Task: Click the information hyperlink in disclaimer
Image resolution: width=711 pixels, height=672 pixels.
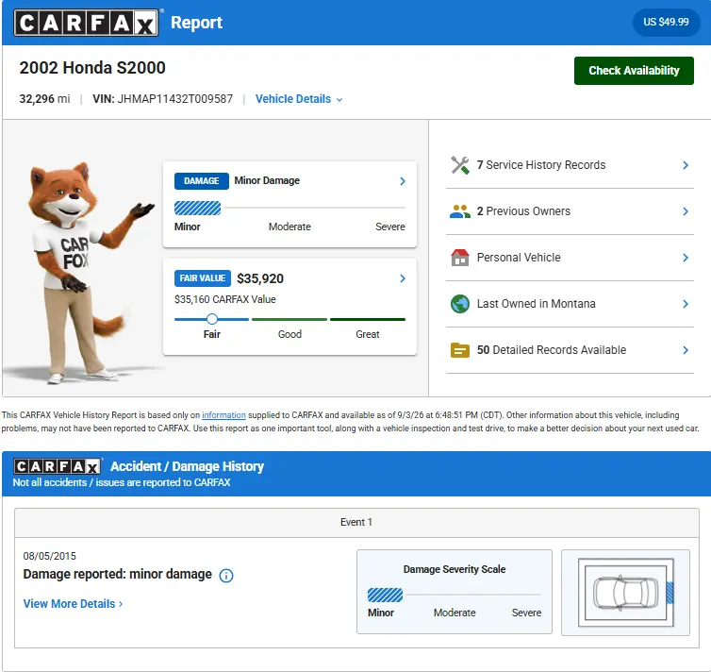Action: pyautogui.click(x=223, y=415)
